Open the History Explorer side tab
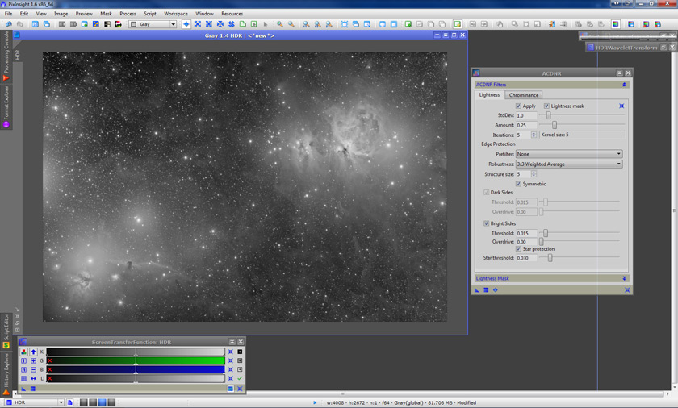 6,371
